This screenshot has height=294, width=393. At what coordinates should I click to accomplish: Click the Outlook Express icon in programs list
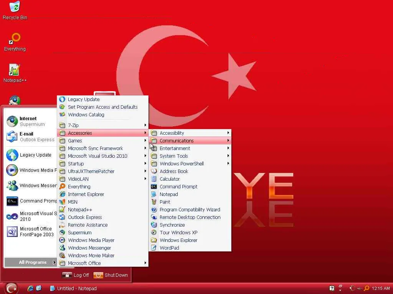(62, 217)
